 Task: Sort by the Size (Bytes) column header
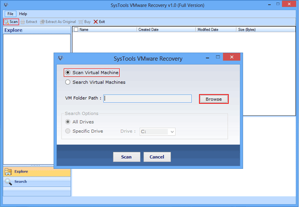coord(266,29)
